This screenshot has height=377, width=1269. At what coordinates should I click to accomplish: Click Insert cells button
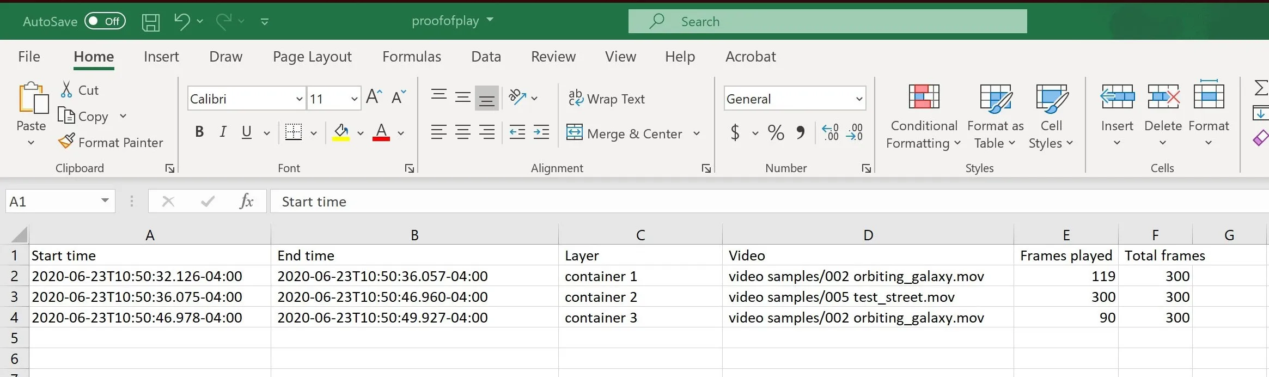pos(1117,115)
